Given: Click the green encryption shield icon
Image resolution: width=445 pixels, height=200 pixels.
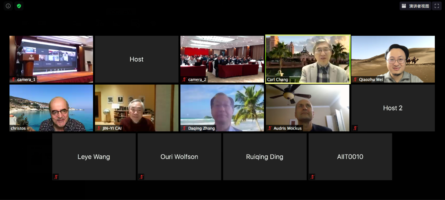Looking at the screenshot, I should pyautogui.click(x=19, y=6).
